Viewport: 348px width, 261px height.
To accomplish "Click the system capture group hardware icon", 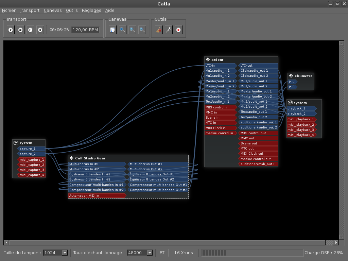I will click(x=16, y=143).
